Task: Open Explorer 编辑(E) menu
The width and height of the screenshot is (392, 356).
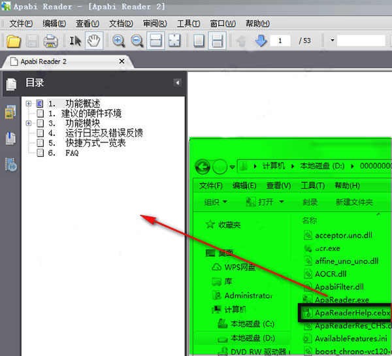Action: [244, 186]
